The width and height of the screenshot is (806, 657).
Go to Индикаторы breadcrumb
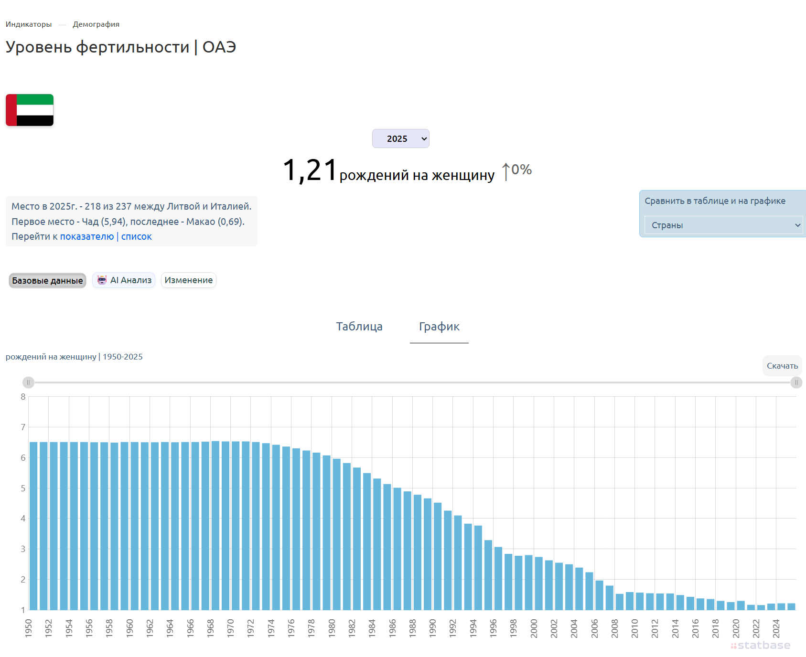click(x=29, y=24)
